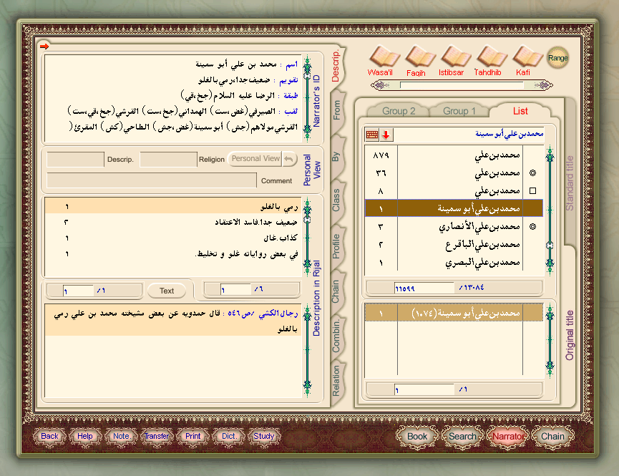Open the Chain vertical tab
The width and height of the screenshot is (619, 476).
coord(336,291)
